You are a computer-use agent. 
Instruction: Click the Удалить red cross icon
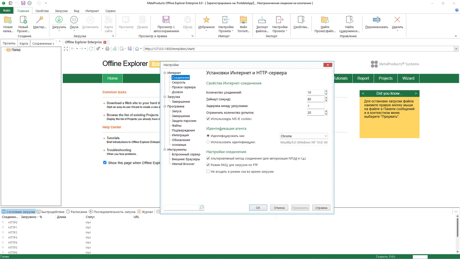pos(398,20)
